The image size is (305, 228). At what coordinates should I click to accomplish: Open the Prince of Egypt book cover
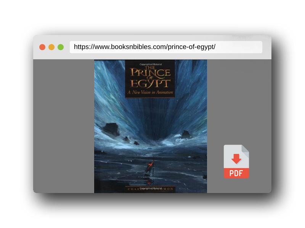click(x=151, y=126)
